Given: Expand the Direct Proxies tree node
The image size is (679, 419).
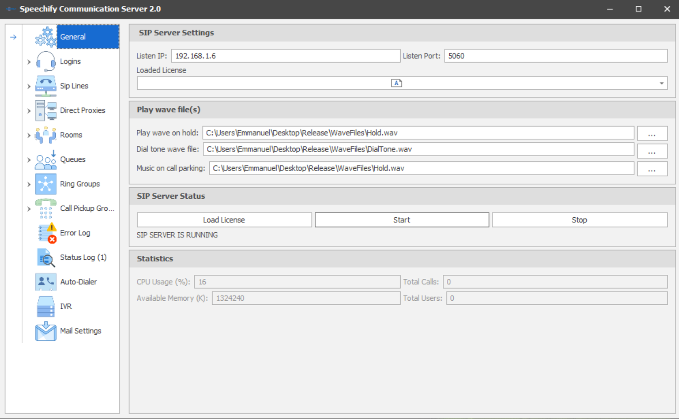Looking at the screenshot, I should [x=29, y=111].
